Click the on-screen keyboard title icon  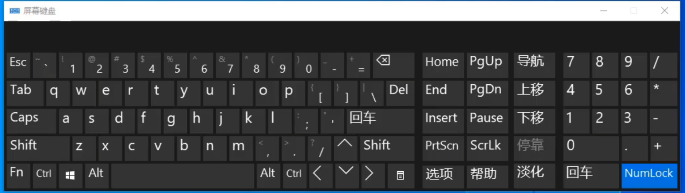click(14, 11)
